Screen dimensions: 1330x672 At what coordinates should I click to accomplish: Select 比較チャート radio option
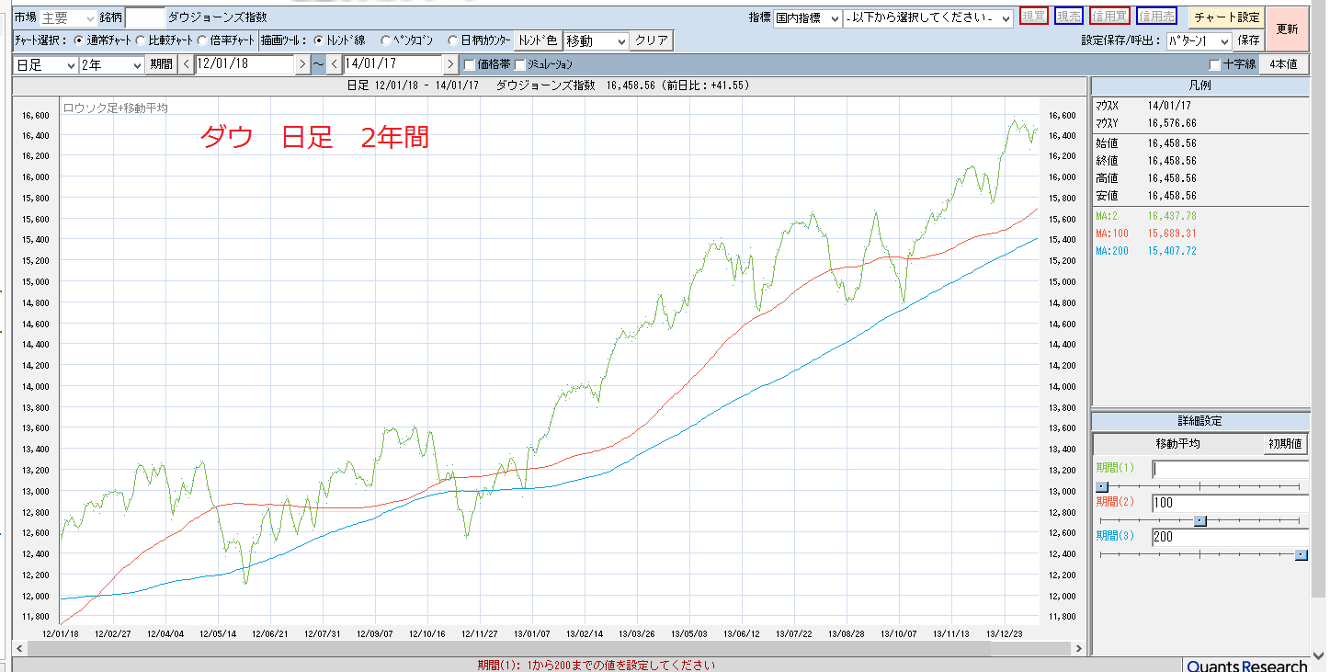coord(141,40)
